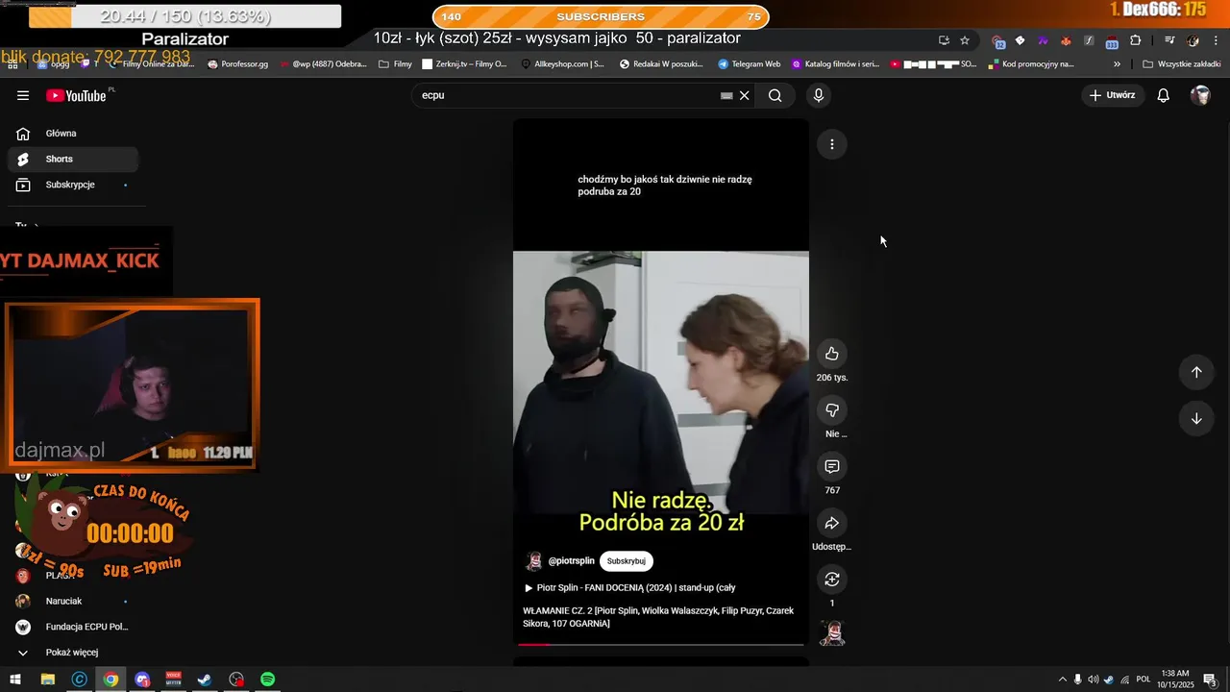
Task: Open Naruciak subscription channel
Action: [x=73, y=602]
